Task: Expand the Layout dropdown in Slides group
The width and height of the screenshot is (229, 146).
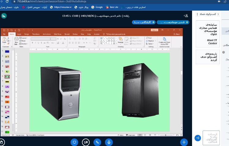Action: point(24,38)
